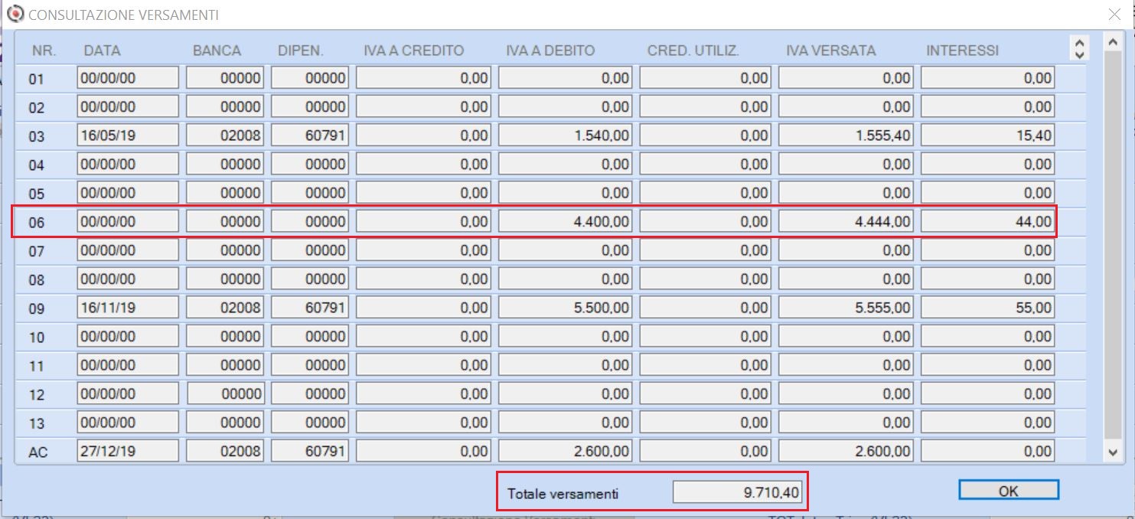
Task: Click the IVA a debito value 1.540,00
Action: (566, 135)
